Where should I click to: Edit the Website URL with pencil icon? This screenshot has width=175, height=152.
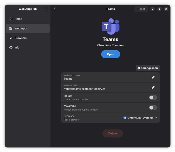click(153, 88)
